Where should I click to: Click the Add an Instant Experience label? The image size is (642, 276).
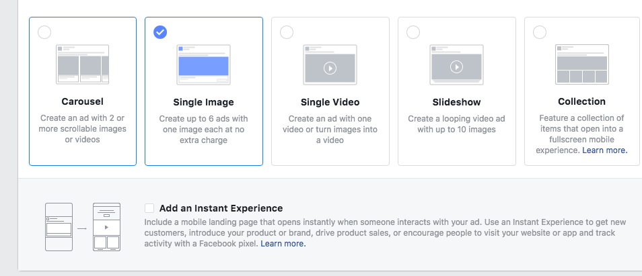tap(221, 208)
